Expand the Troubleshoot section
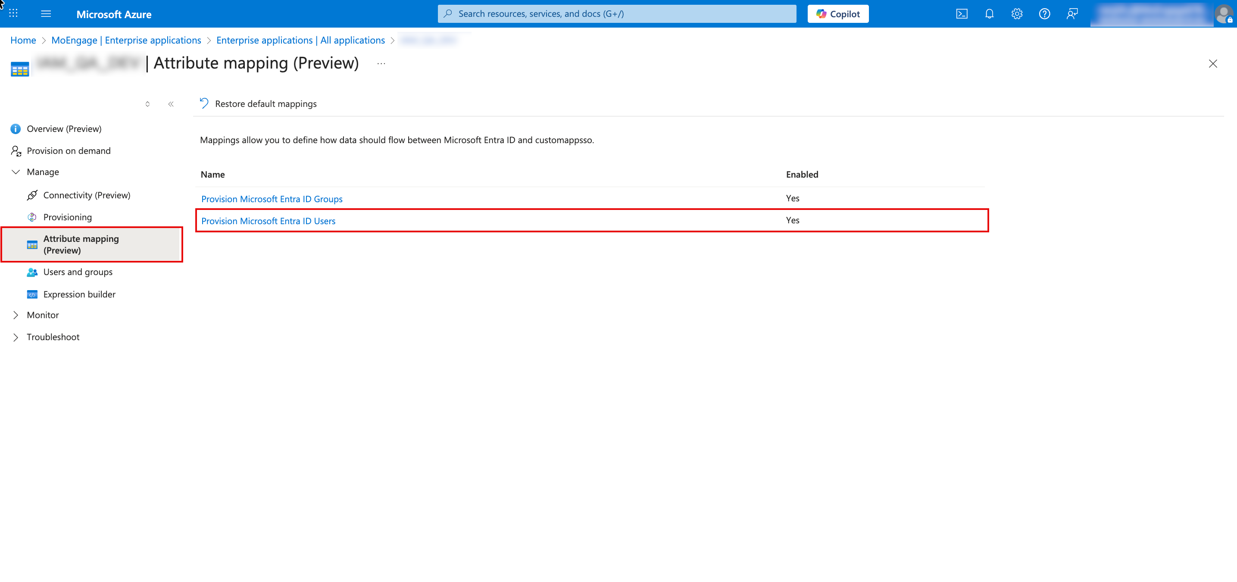 tap(16, 337)
